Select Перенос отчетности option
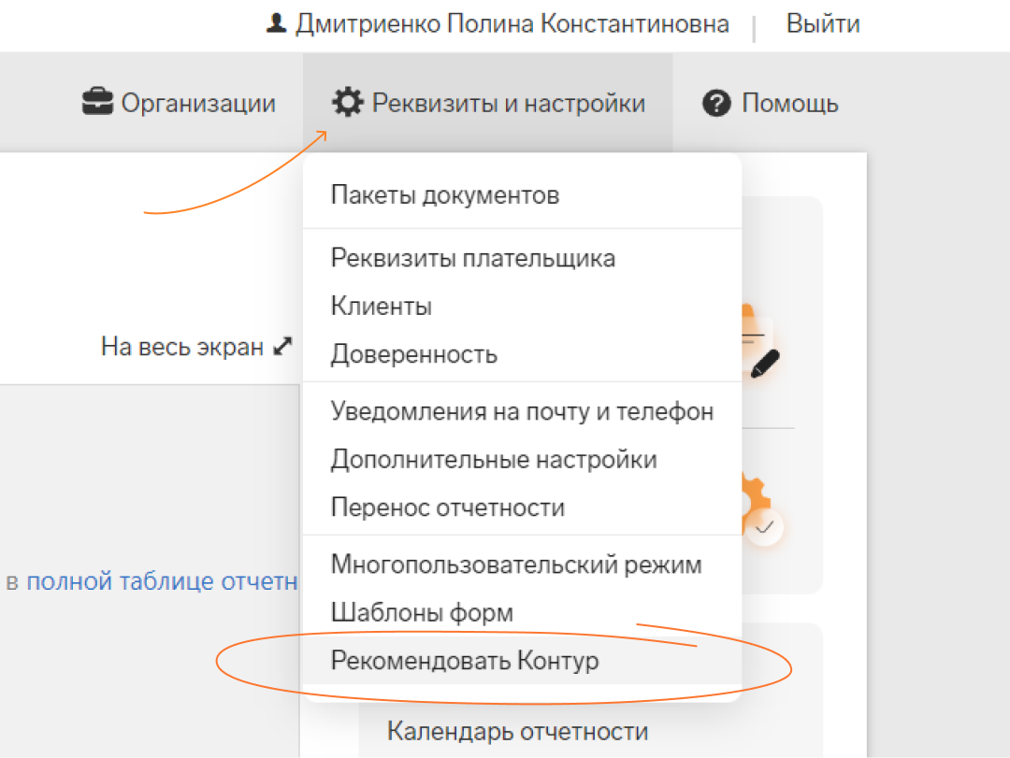 pos(448,508)
